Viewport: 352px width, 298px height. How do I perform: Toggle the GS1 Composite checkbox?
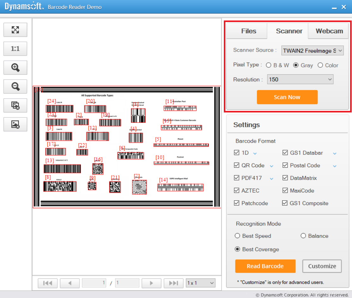coord(285,203)
